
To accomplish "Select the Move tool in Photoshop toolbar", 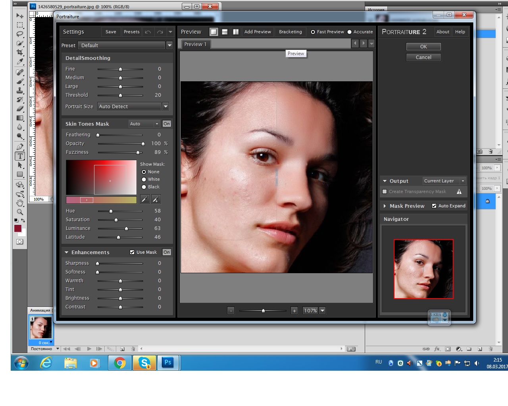I will tap(19, 15).
